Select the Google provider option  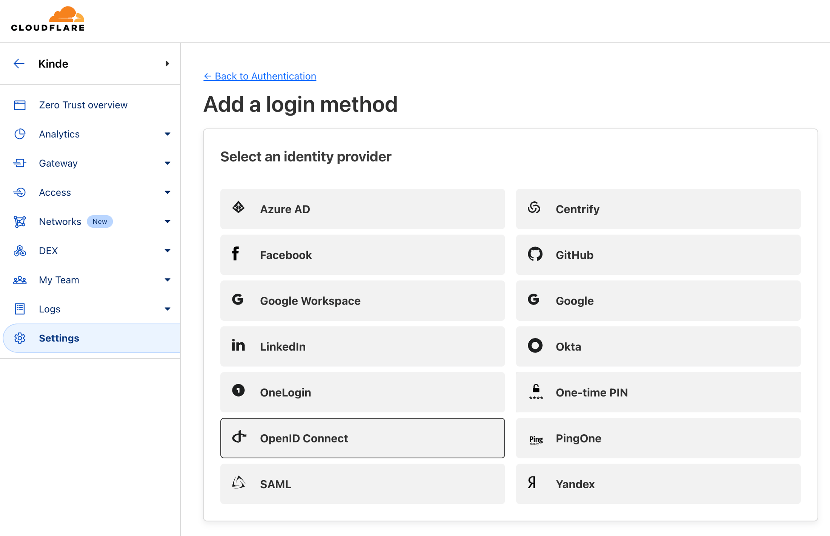pyautogui.click(x=658, y=301)
